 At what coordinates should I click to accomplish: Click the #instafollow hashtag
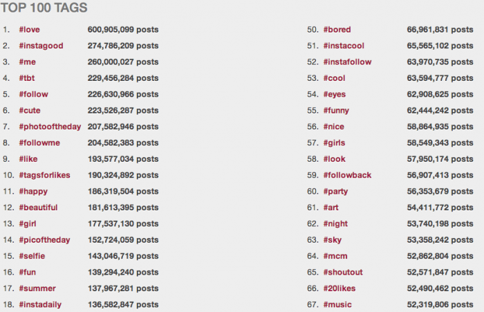tap(347, 62)
